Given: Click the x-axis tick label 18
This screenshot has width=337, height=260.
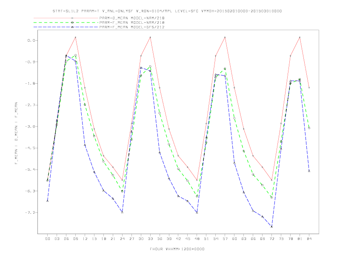Looking at the screenshot, I should click(x=103, y=239).
